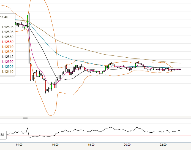Viewport: 191px width, 150px height.
Task: Click the 14:00 time axis label
Action: coord(19,145)
